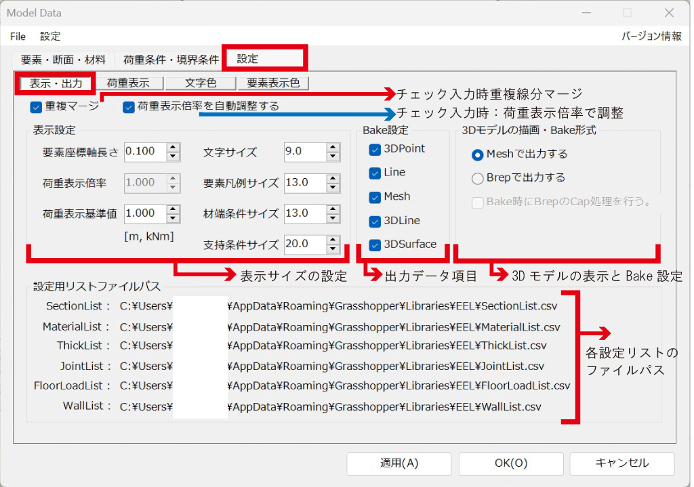
Task: Disable the 3DPoint Bake option
Action: click(375, 149)
